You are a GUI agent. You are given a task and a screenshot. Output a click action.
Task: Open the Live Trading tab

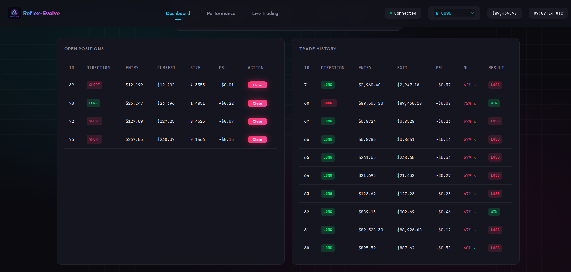pyautogui.click(x=265, y=13)
